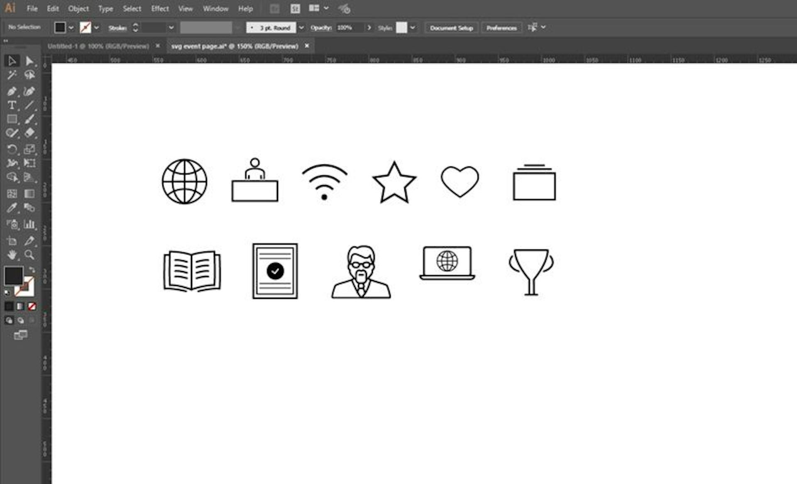Open the Effect menu
This screenshot has height=484, width=797.
160,8
